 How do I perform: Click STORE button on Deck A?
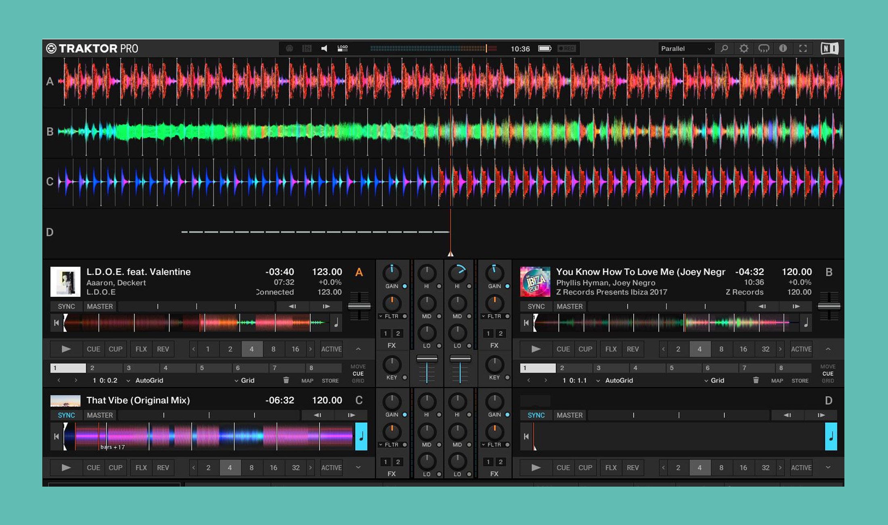[330, 381]
